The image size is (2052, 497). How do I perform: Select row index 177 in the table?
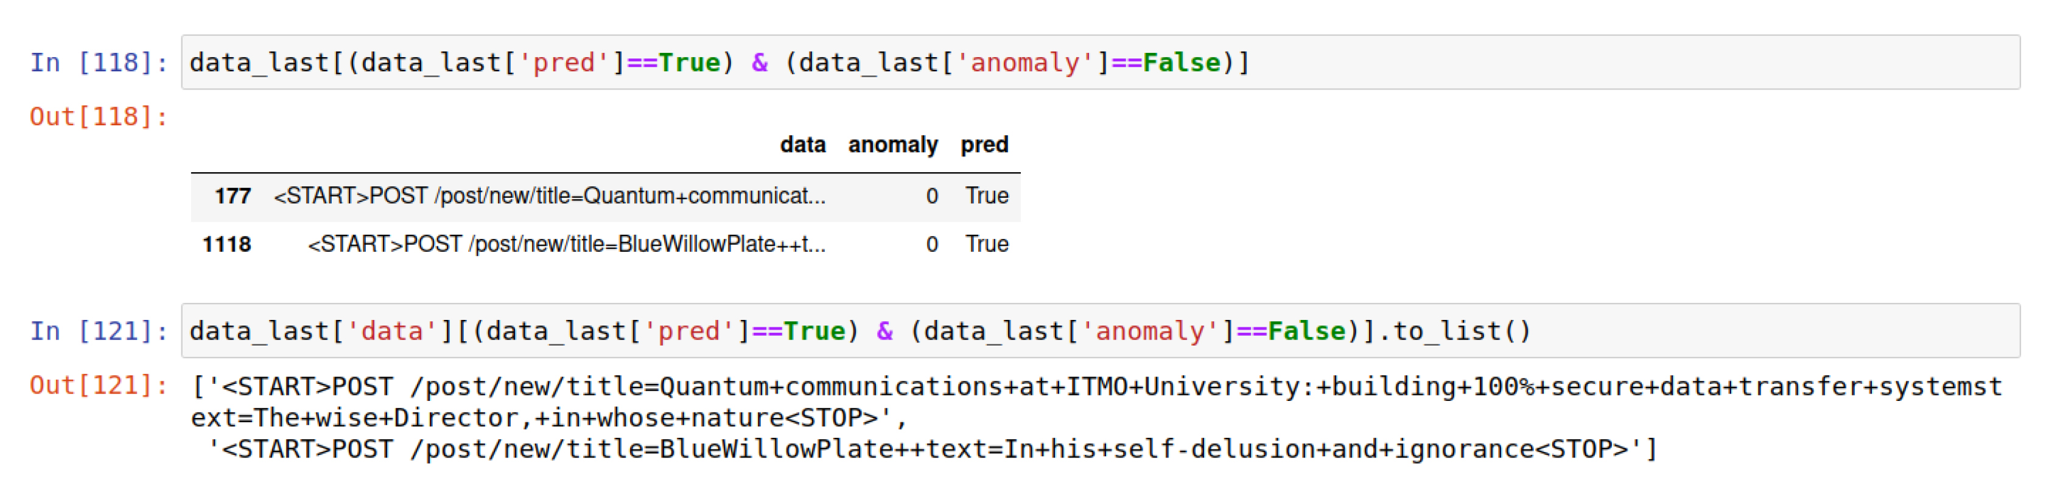[x=233, y=196]
